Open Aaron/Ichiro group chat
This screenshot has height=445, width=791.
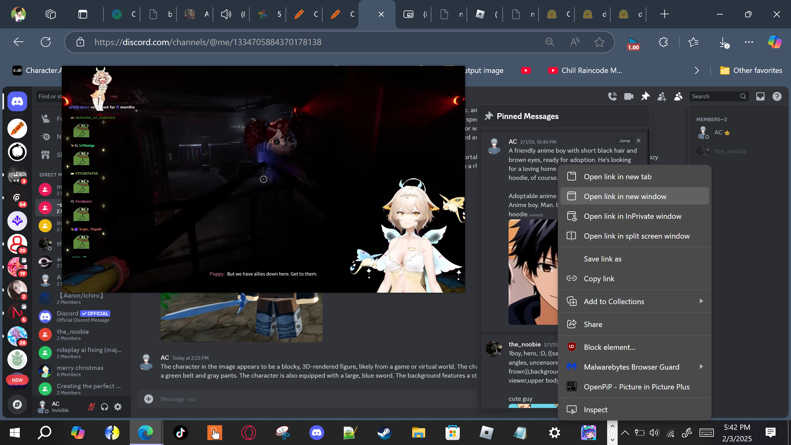tap(82, 298)
